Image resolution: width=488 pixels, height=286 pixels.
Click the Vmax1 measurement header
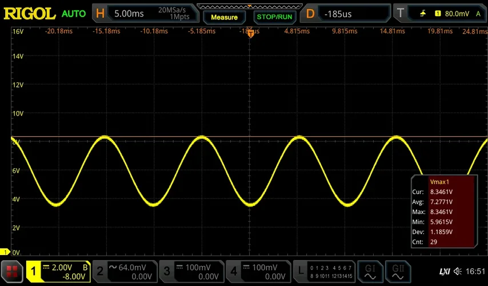pos(439,182)
